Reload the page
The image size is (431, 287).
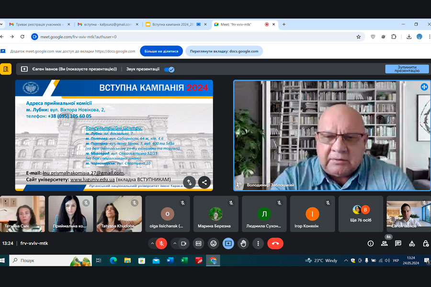23,37
